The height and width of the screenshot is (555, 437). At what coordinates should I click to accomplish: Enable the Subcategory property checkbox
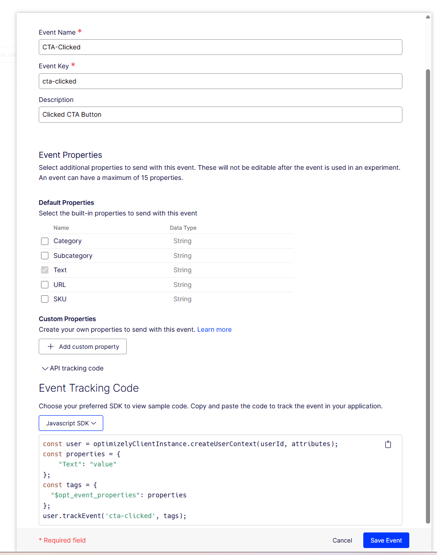pos(44,255)
